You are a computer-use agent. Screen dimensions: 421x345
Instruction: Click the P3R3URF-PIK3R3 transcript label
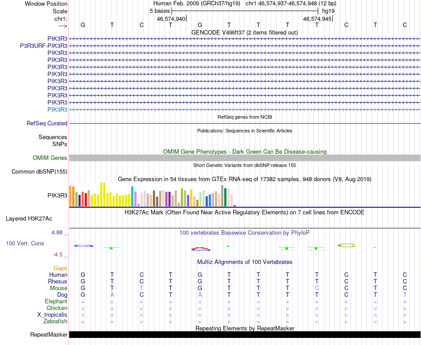(43, 46)
